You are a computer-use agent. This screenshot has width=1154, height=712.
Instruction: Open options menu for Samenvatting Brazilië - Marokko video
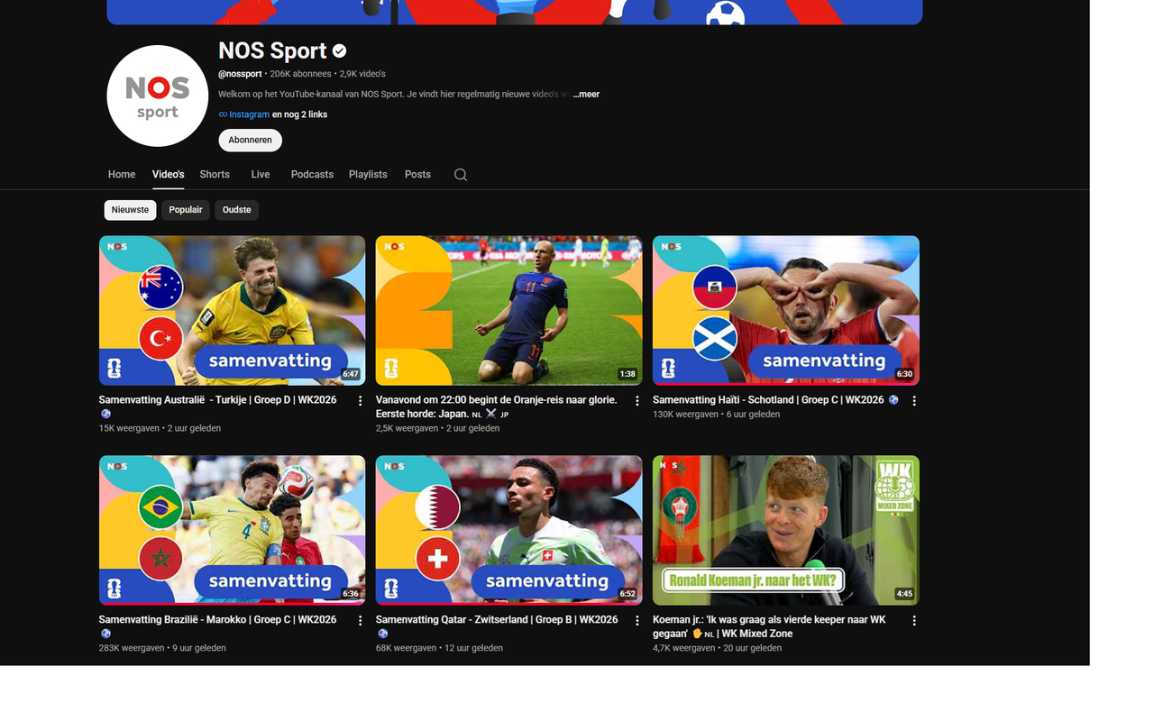click(361, 621)
